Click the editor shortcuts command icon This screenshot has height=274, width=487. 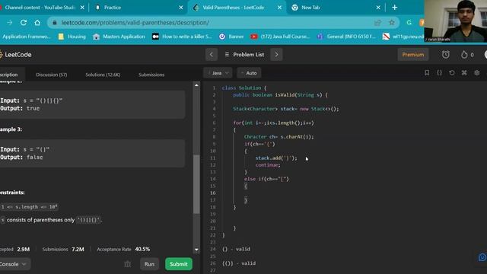(464, 73)
